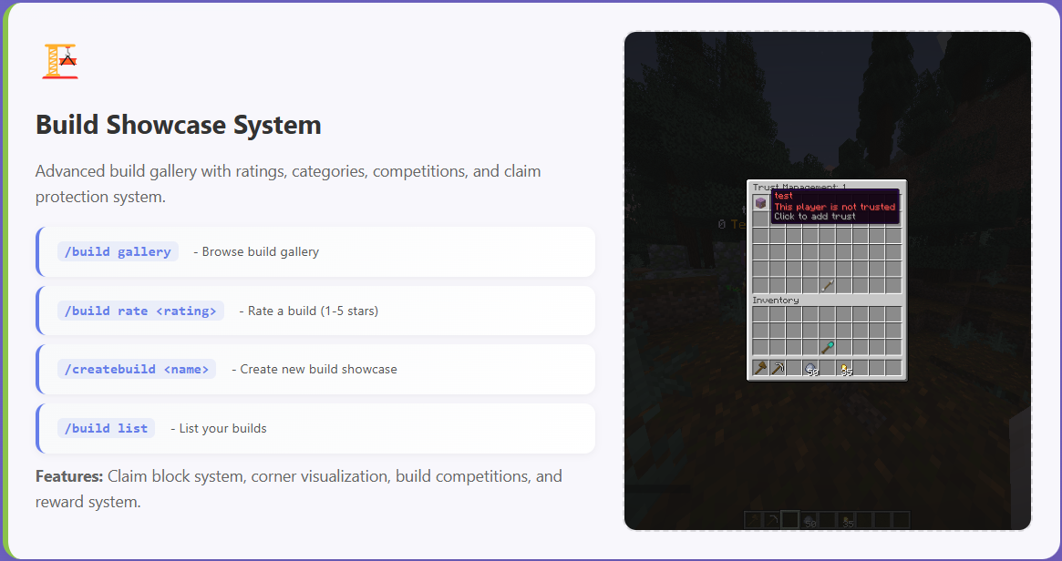Click the scaffold tower logo icon

60,60
